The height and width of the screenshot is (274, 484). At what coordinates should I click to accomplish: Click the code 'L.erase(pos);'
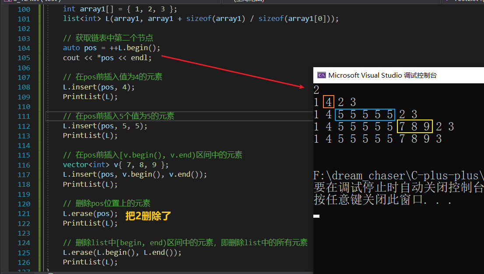[90, 213]
